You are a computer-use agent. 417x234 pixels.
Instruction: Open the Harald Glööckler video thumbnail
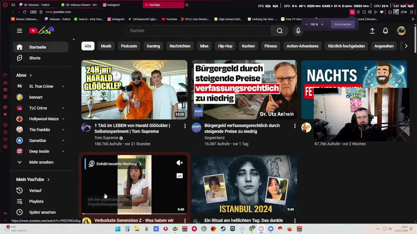pos(134,90)
